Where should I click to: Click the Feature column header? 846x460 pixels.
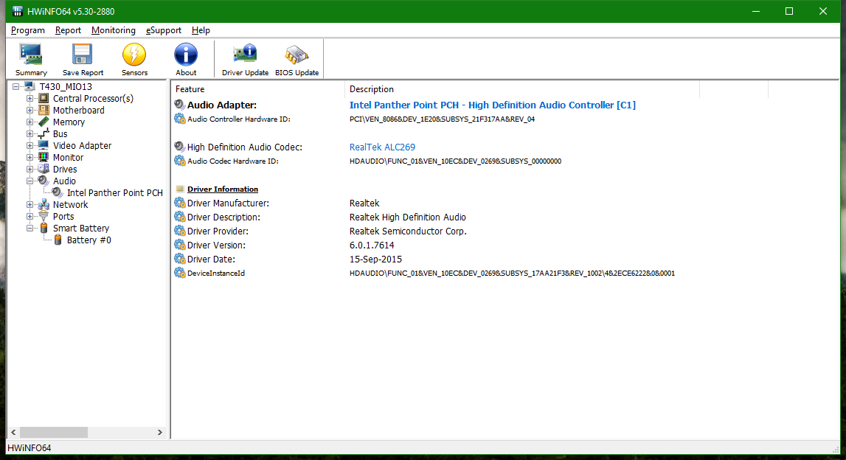pyautogui.click(x=258, y=89)
